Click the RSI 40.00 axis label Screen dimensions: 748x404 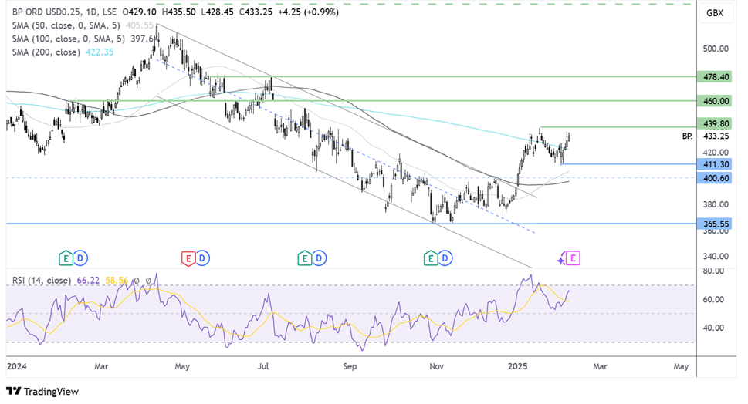[x=713, y=328]
